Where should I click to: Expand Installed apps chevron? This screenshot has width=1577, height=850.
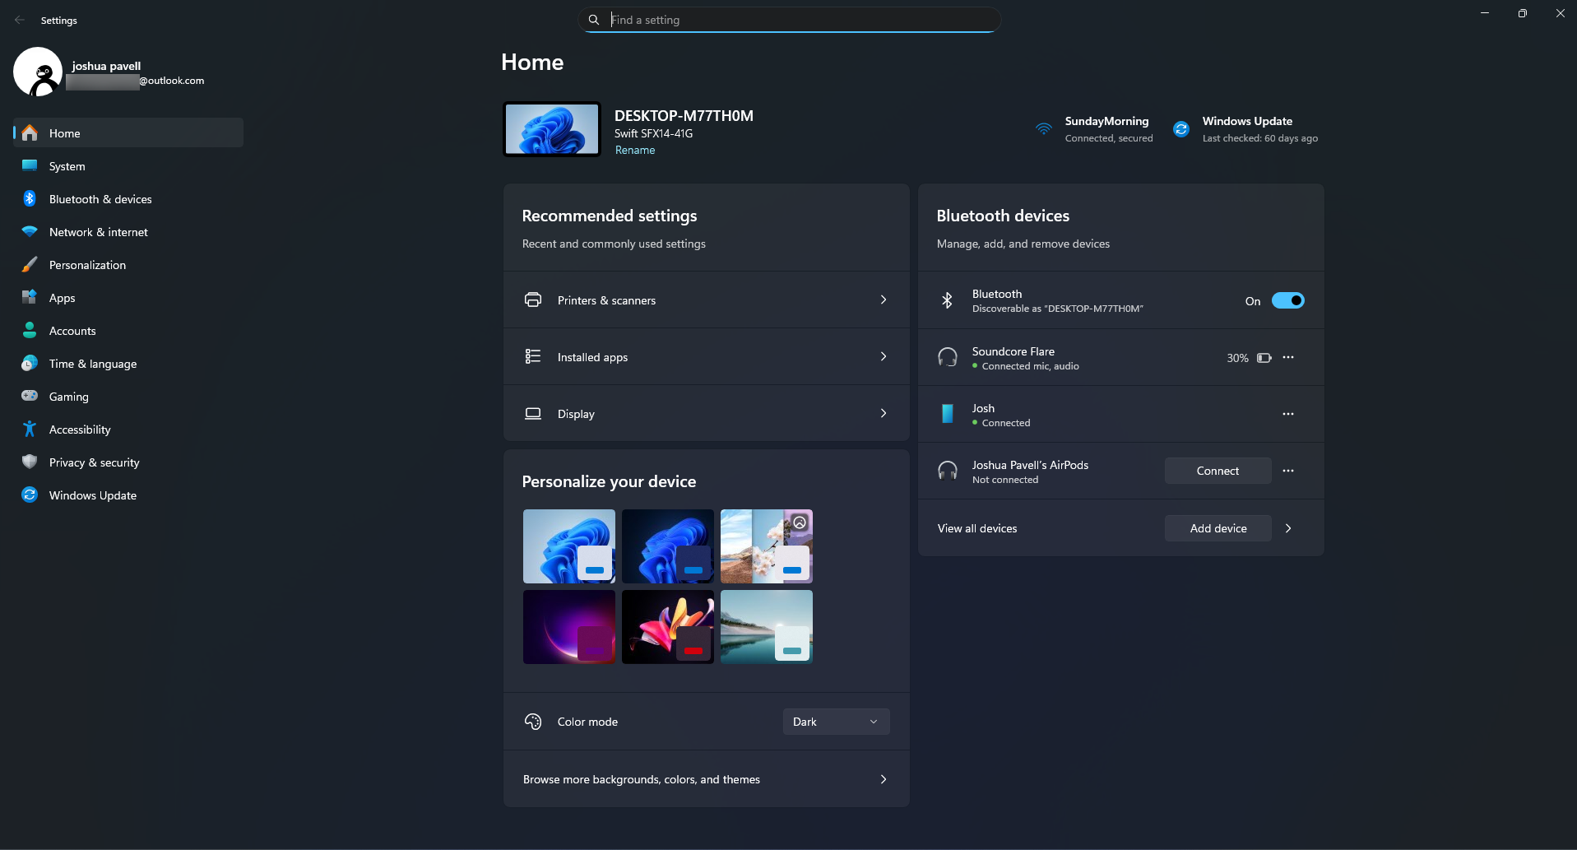884,356
